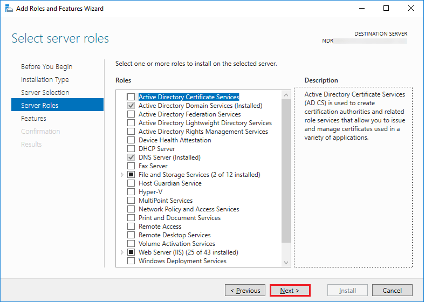This screenshot has height=302, width=425.
Task: Go to Before You Begin step
Action: [46, 67]
